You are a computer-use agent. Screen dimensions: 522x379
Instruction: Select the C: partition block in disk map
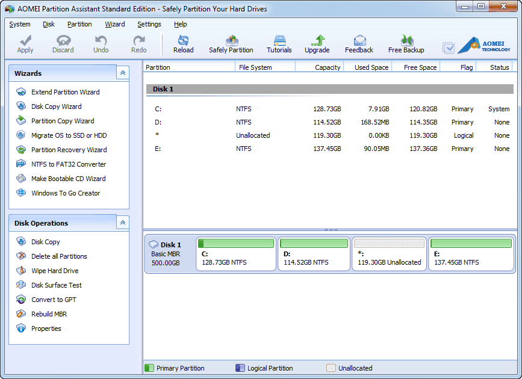[x=236, y=254]
